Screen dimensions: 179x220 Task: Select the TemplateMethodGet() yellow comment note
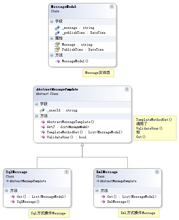point(155,128)
